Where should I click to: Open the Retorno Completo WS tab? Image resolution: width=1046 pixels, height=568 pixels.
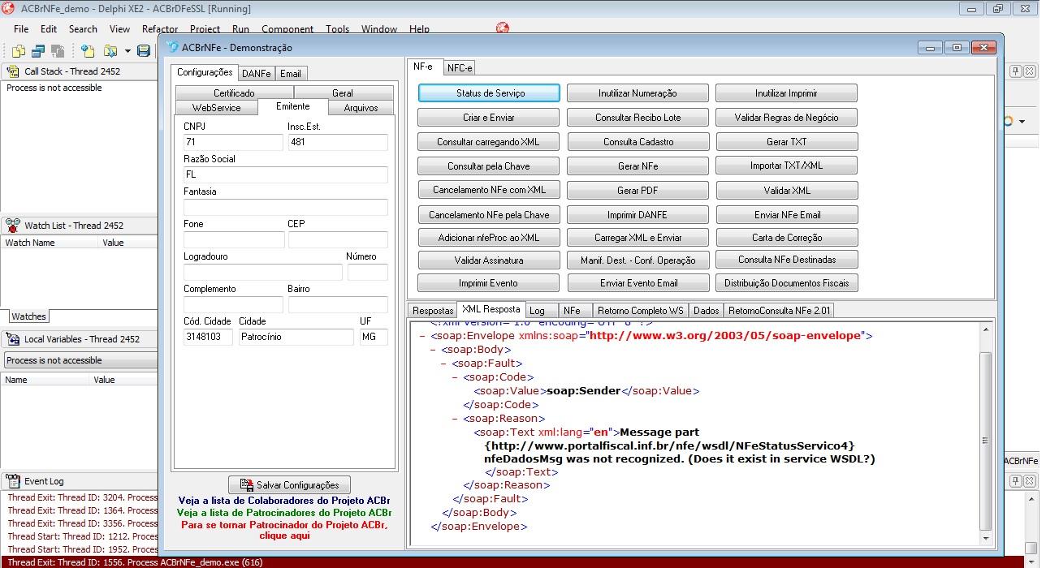[641, 311]
